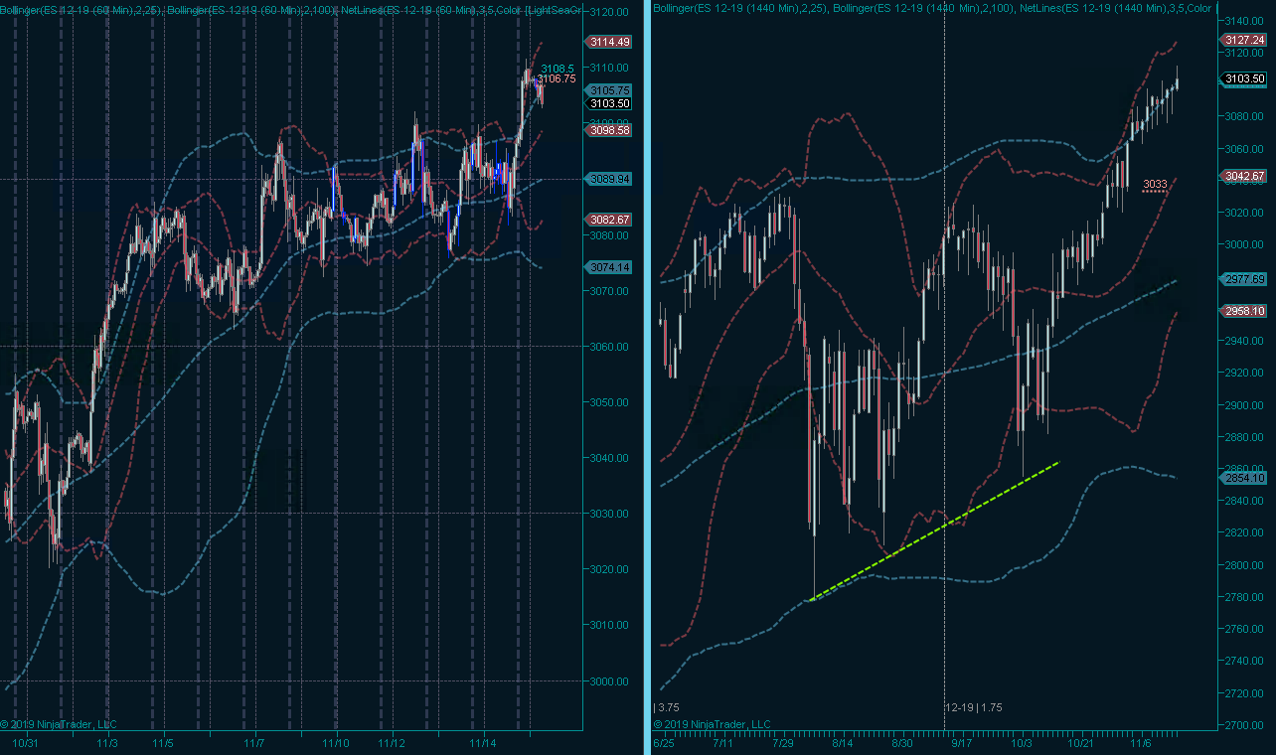The height and width of the screenshot is (755, 1276).
Task: Click the 11/7 date label
Action: click(253, 743)
